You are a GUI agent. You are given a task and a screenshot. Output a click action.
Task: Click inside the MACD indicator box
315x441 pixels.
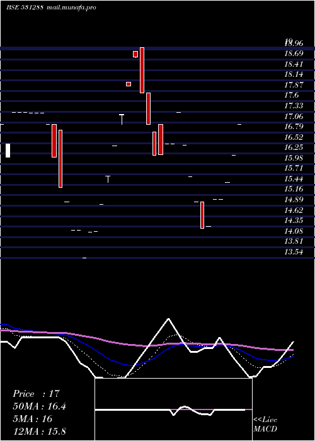tap(173, 409)
